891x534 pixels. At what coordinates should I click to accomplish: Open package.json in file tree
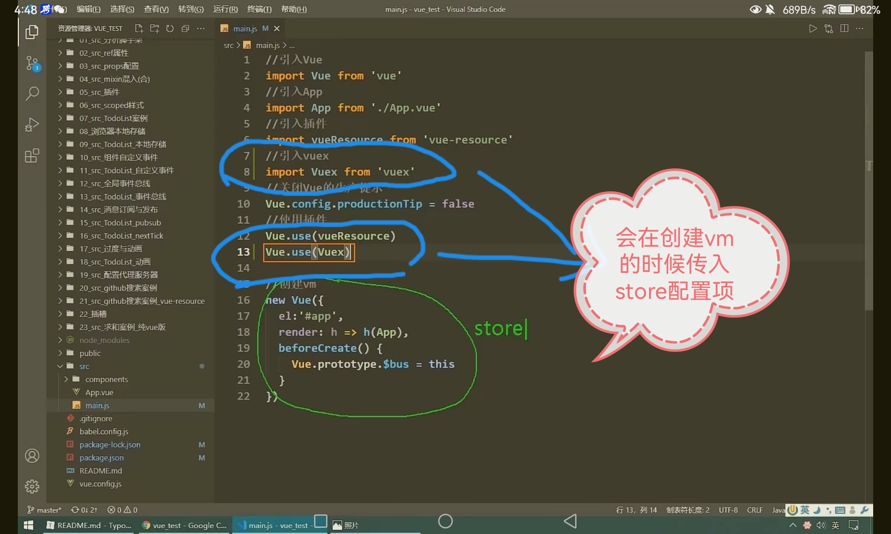(x=102, y=458)
